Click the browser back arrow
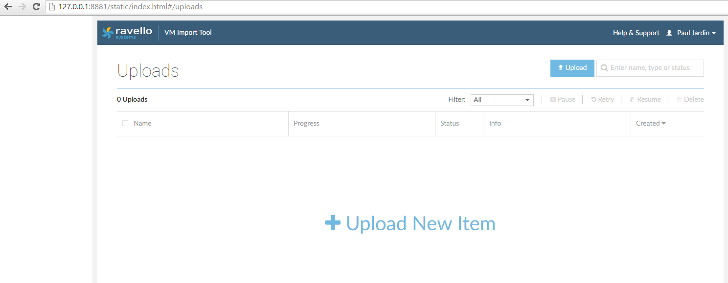Image resolution: width=728 pixels, height=283 pixels. click(x=8, y=7)
